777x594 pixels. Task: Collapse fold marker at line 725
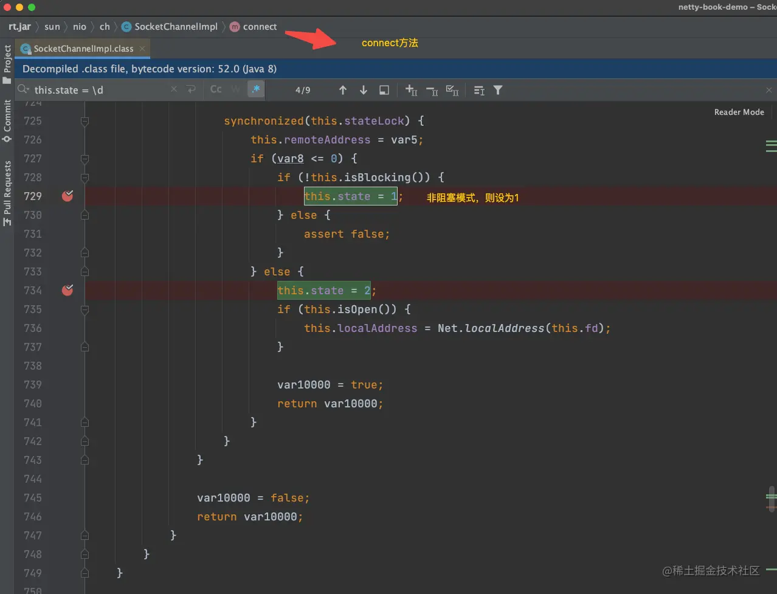click(x=85, y=121)
